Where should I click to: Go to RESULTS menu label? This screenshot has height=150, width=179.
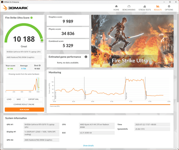pyautogui.click(x=158, y=10)
